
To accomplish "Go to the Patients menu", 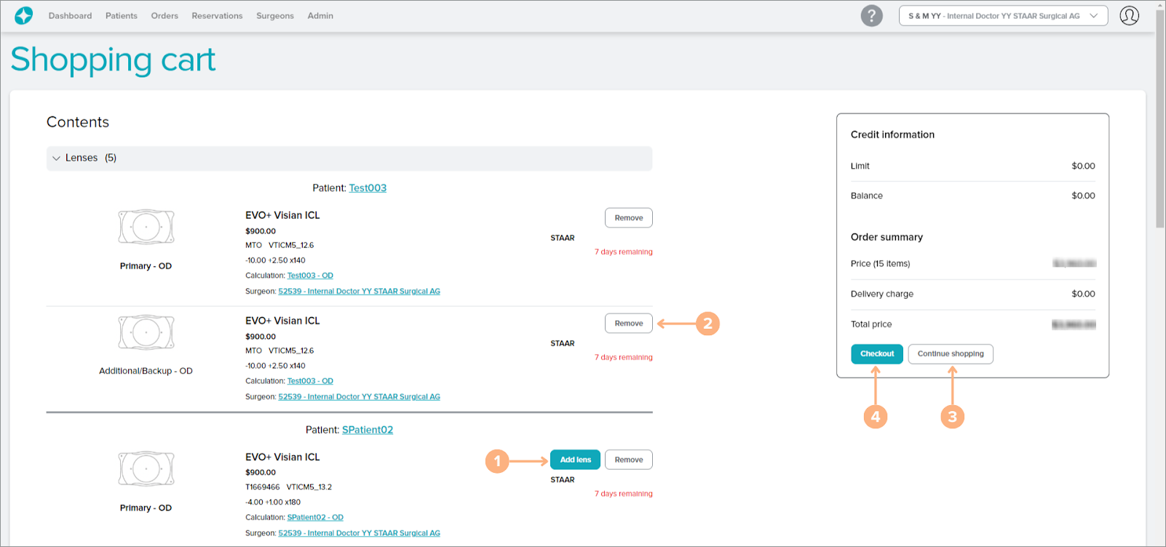I will 121,15.
